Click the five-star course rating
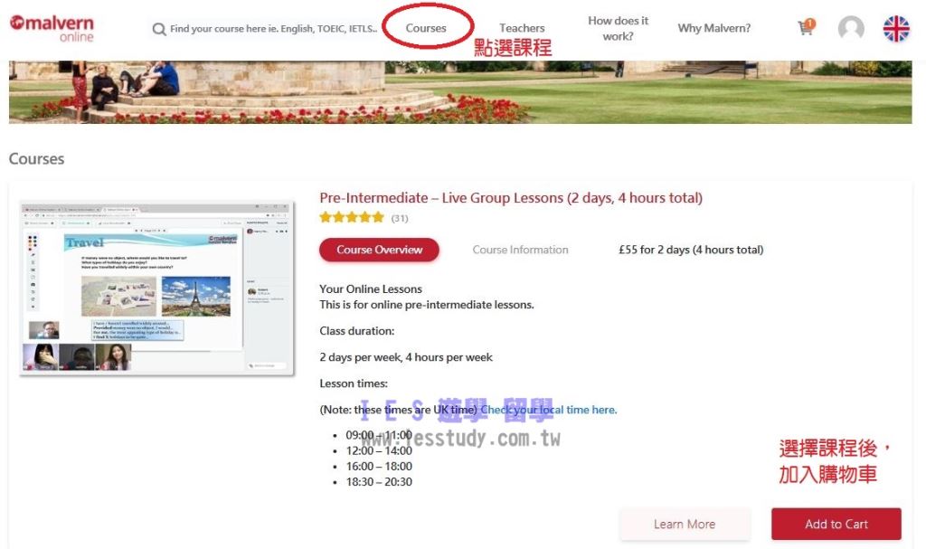The image size is (926, 549). pos(352,217)
